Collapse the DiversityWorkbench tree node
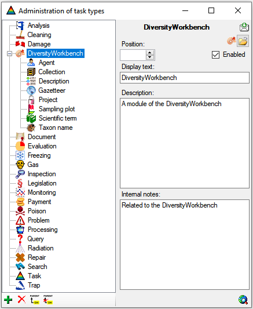This screenshot has height=309, width=253. point(9,53)
